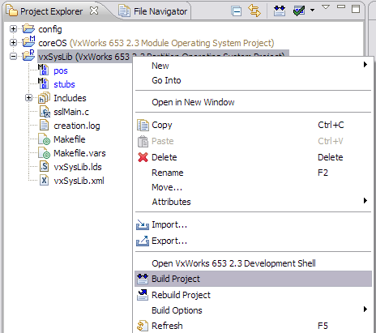Choose Rename from the context menu
The height and width of the screenshot is (333, 376).
coord(253,173)
